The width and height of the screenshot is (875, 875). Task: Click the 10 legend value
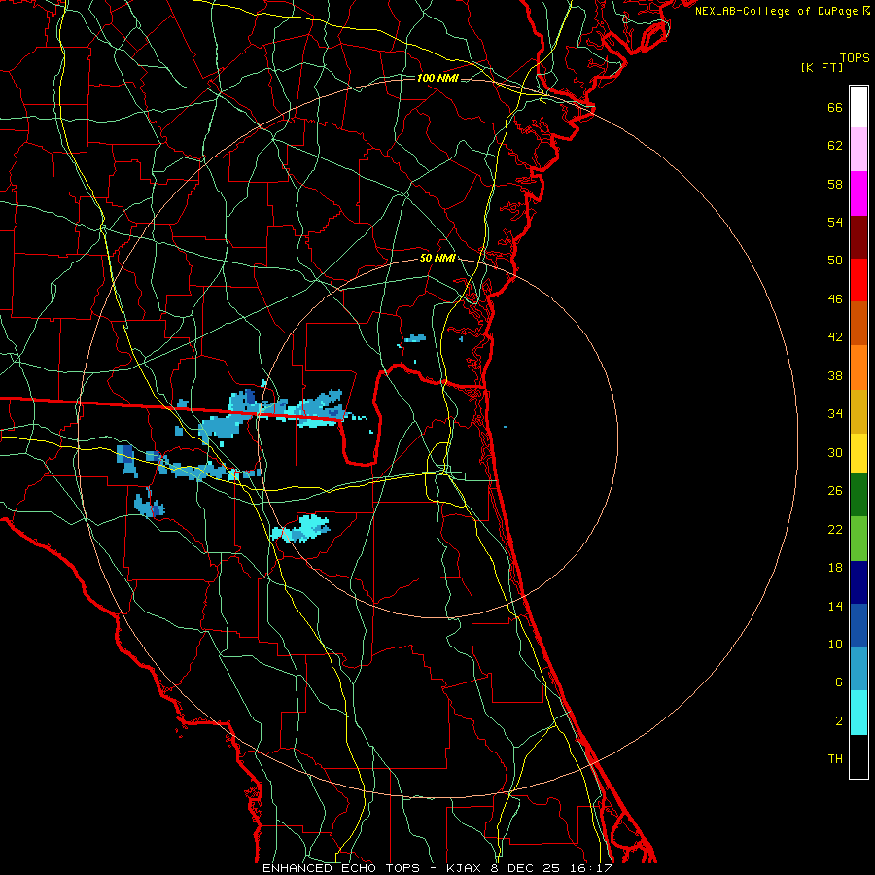(x=835, y=645)
